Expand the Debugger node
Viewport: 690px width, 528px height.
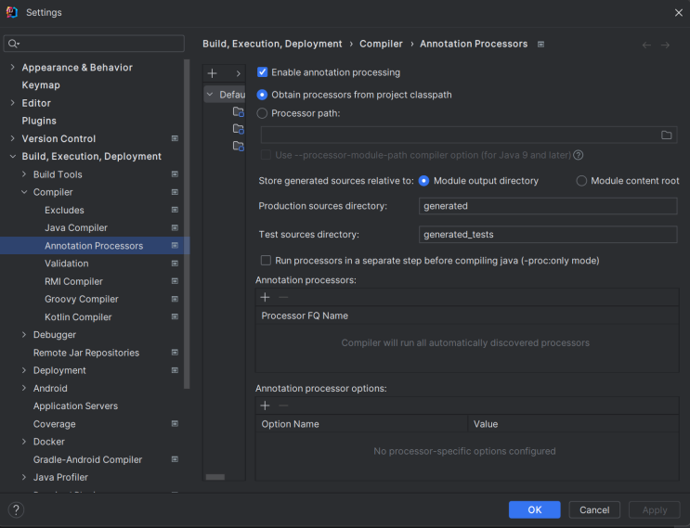click(x=24, y=335)
